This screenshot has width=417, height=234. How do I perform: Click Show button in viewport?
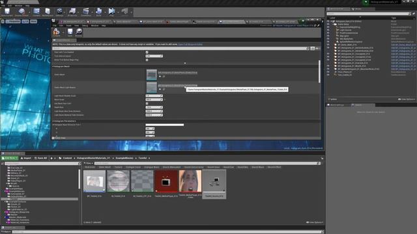click(33, 21)
